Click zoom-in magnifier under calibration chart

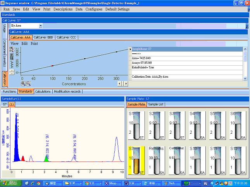[23, 84]
